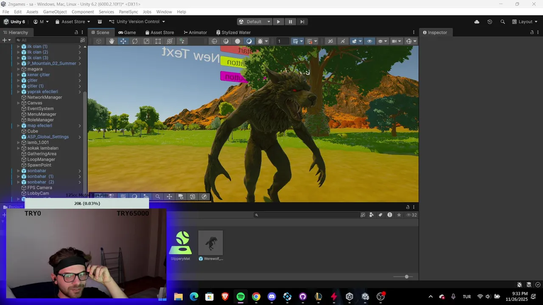
Task: Toggle scene lighting
Action: pos(343,41)
